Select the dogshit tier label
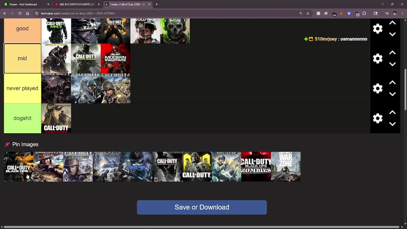 click(22, 118)
